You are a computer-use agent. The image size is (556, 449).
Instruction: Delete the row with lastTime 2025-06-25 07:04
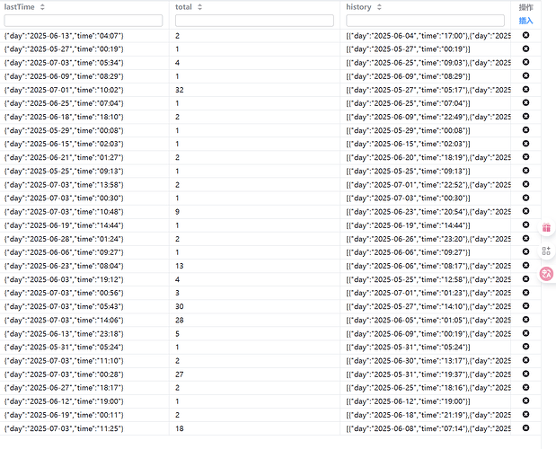click(525, 103)
